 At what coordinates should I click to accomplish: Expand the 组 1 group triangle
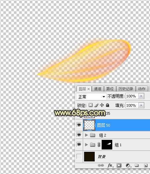click(x=86, y=145)
